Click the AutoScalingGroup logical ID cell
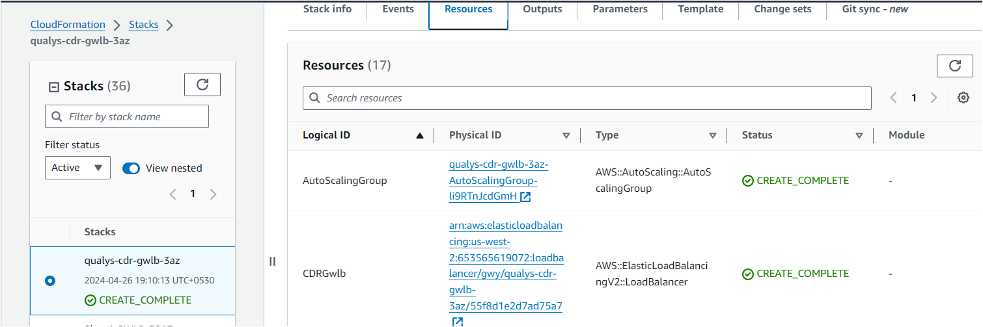Viewport: 983px width, 327px height. coord(345,181)
